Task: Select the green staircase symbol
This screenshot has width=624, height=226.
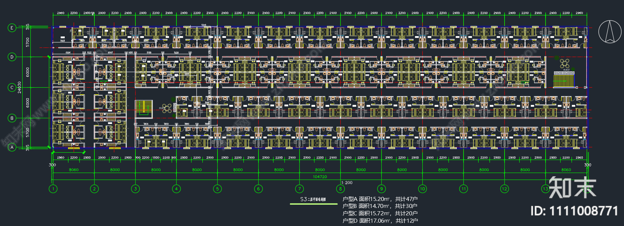Action: pyautogui.click(x=144, y=108)
